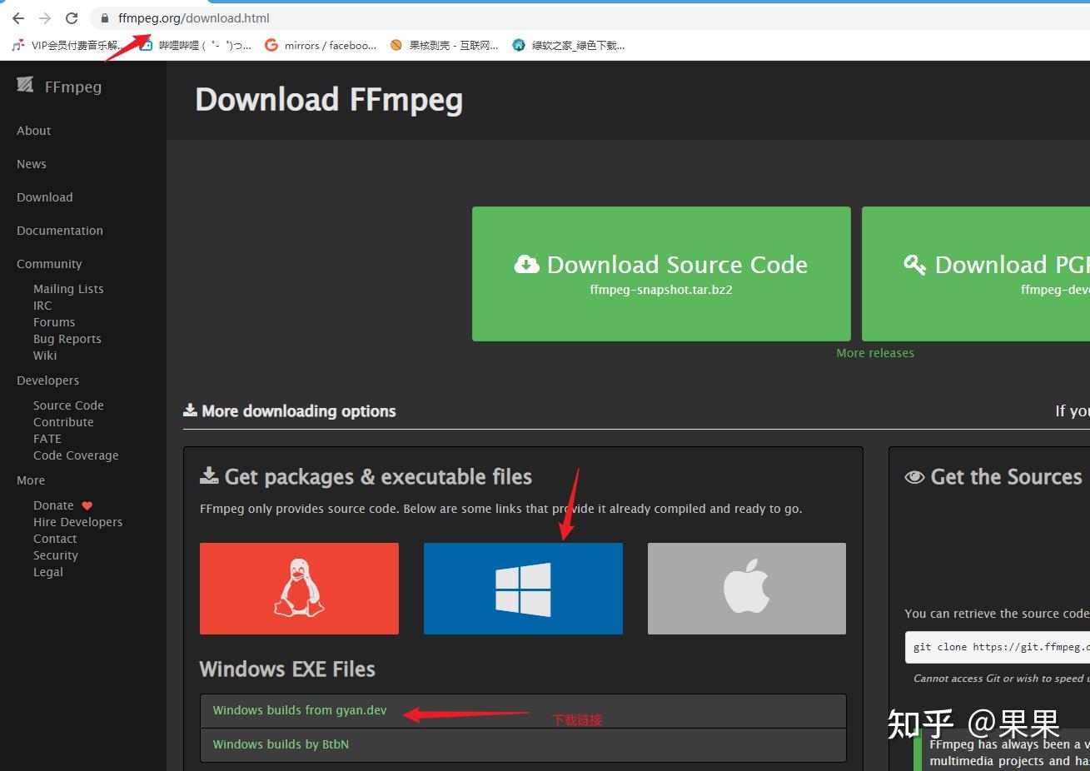Click the FFmpeg logo in sidebar
The image size is (1090, 771).
(59, 87)
